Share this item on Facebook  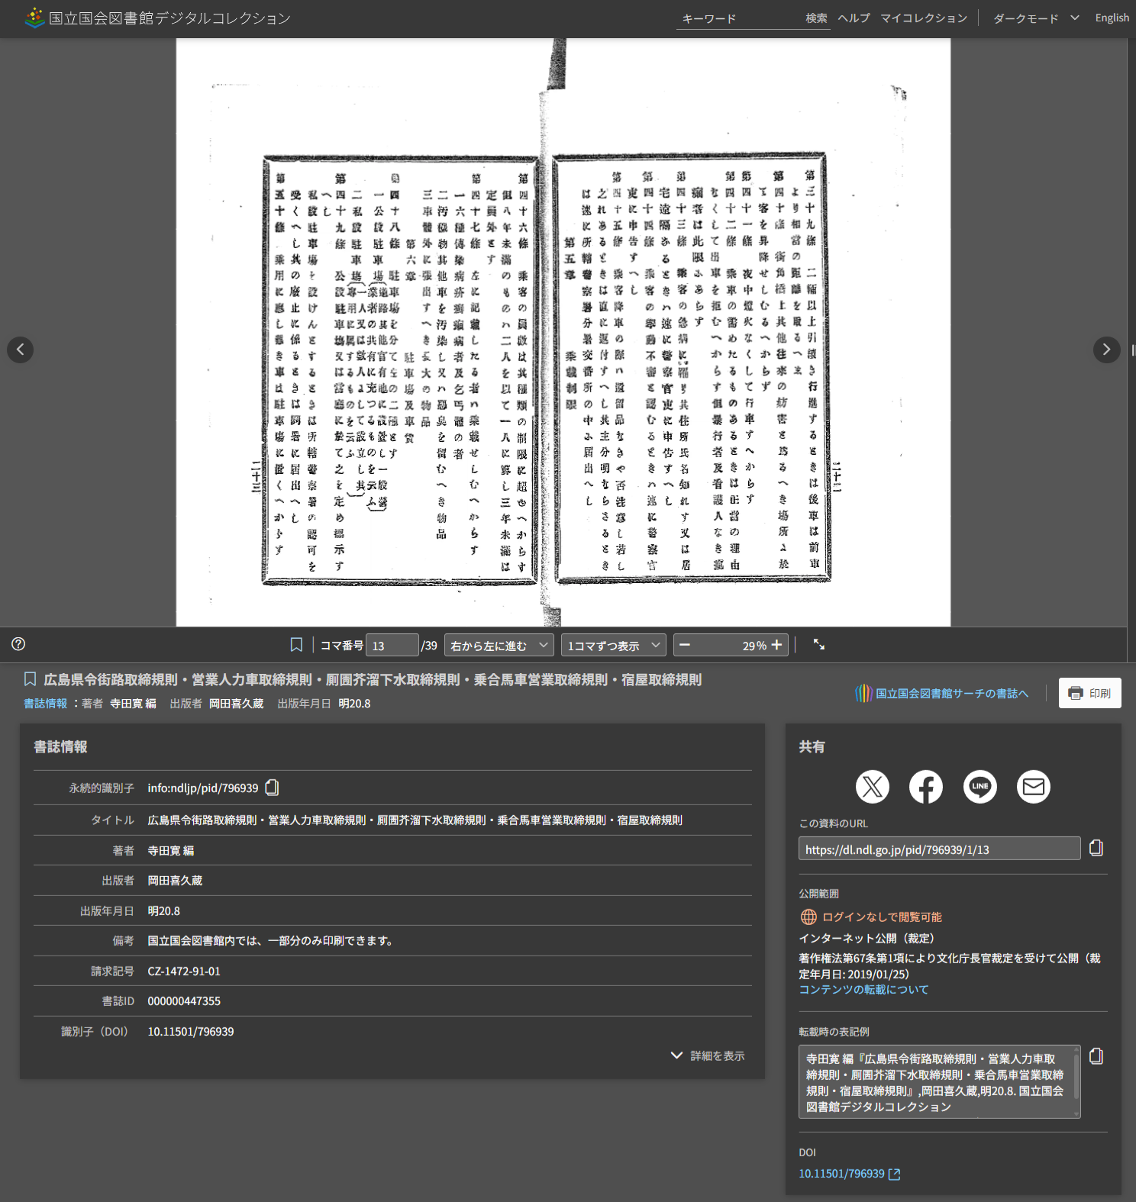[925, 787]
